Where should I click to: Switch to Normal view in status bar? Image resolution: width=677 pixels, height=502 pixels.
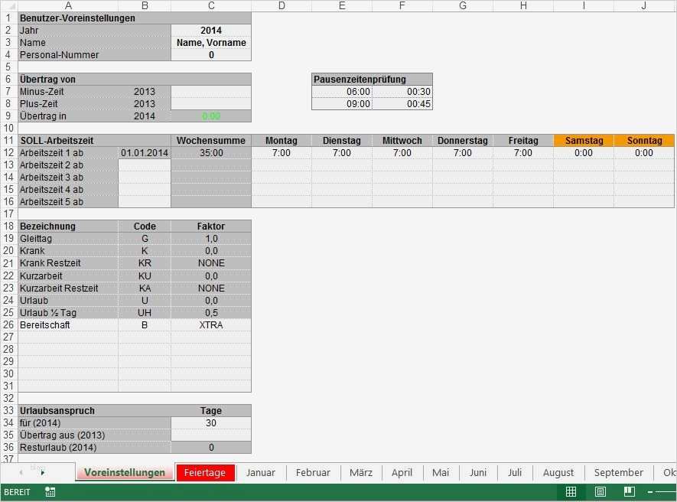point(571,493)
